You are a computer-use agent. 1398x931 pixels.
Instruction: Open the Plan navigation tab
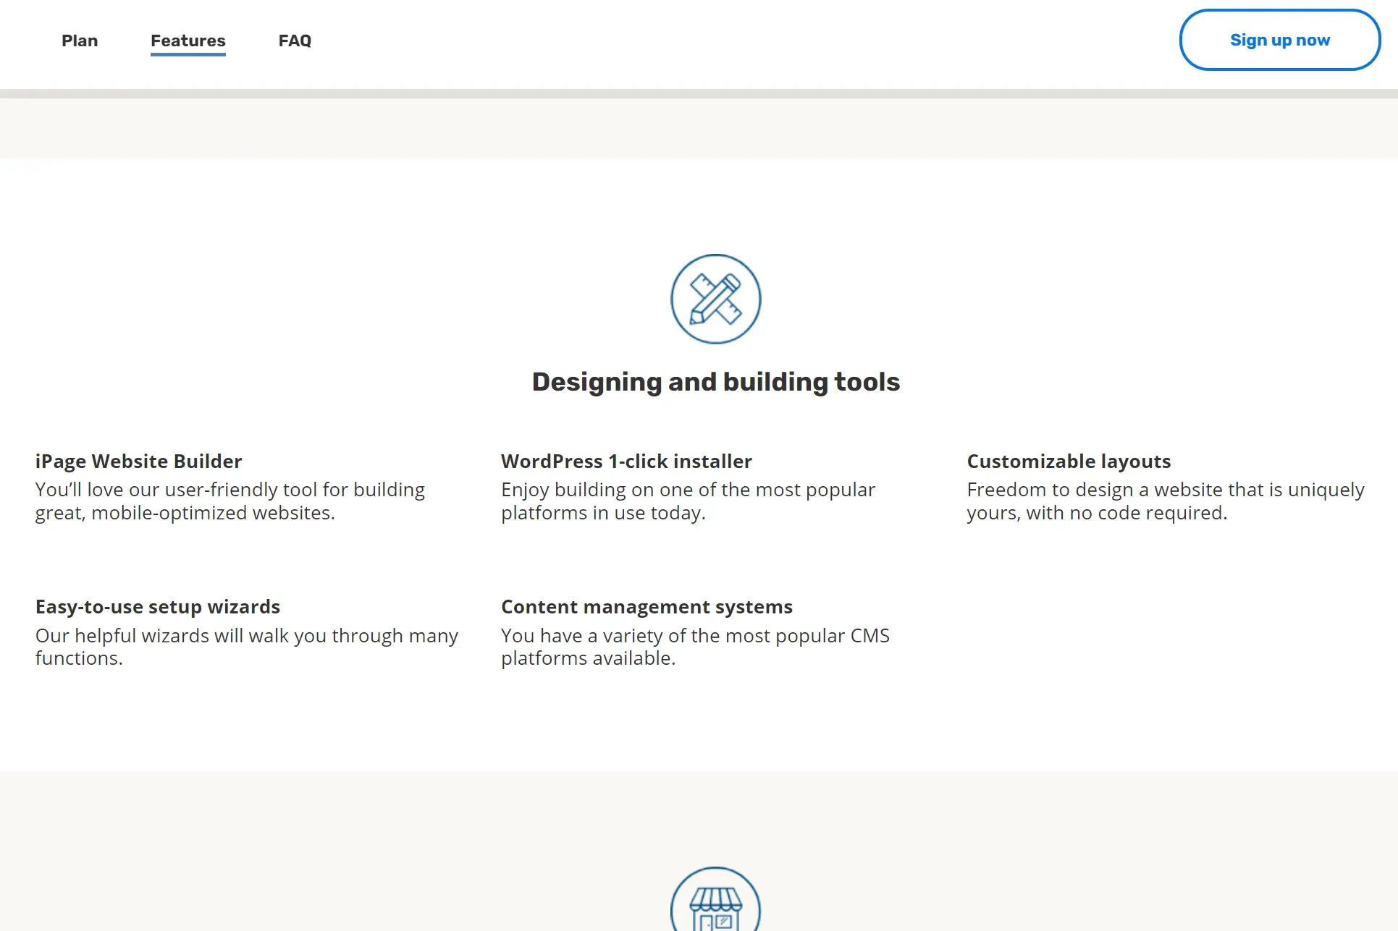pos(80,41)
